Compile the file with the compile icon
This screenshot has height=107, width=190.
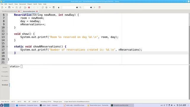[x=43, y=7]
